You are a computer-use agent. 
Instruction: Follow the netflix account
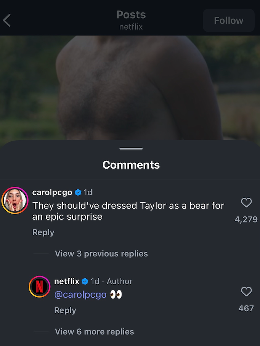pyautogui.click(x=228, y=21)
